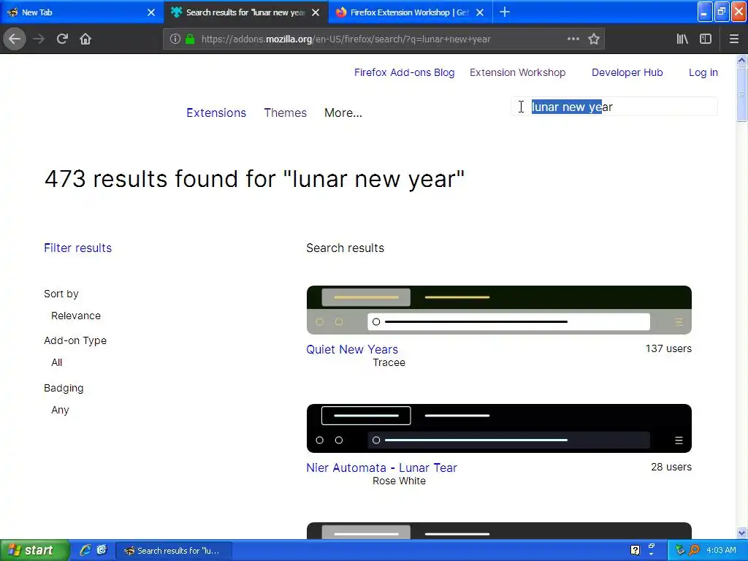Open the Badging Any dropdown
The width and height of the screenshot is (748, 561).
point(60,411)
